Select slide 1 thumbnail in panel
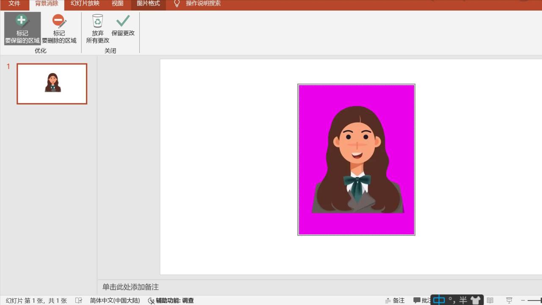Screen dimensions: 542x305 coord(52,84)
